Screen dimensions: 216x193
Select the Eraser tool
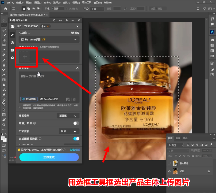[x=4, y=75]
